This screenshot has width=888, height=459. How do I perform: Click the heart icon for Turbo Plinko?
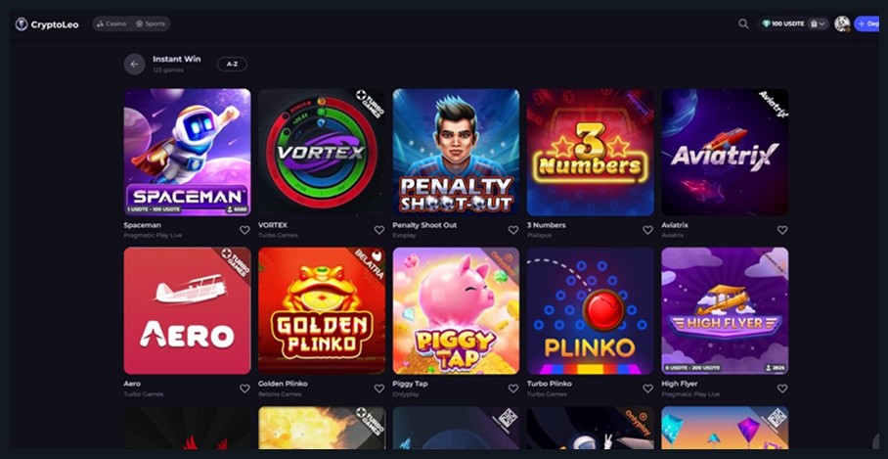(x=647, y=389)
